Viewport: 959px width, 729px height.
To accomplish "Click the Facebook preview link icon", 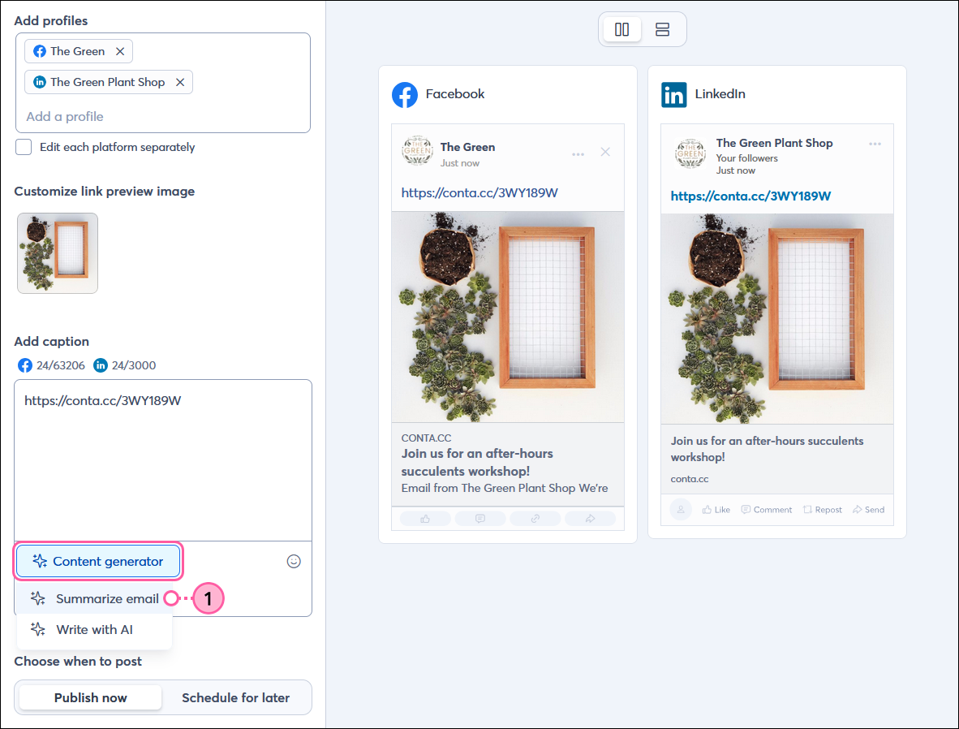I will click(x=535, y=519).
